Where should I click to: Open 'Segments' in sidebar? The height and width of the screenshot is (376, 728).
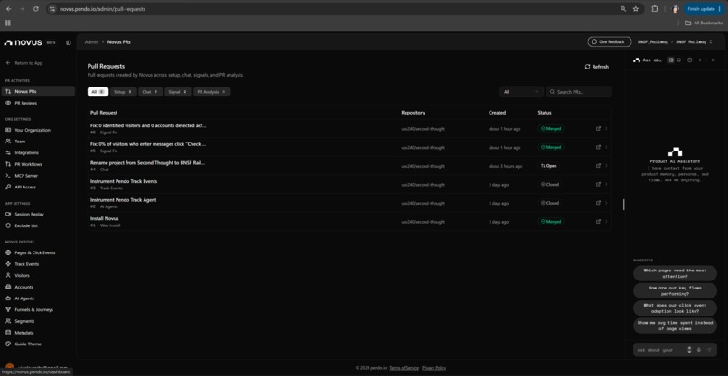[38, 321]
